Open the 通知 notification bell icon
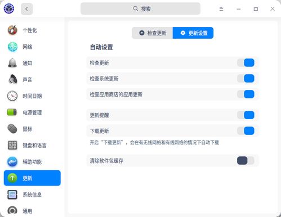Viewport: 281px width, 217px height. click(x=12, y=63)
